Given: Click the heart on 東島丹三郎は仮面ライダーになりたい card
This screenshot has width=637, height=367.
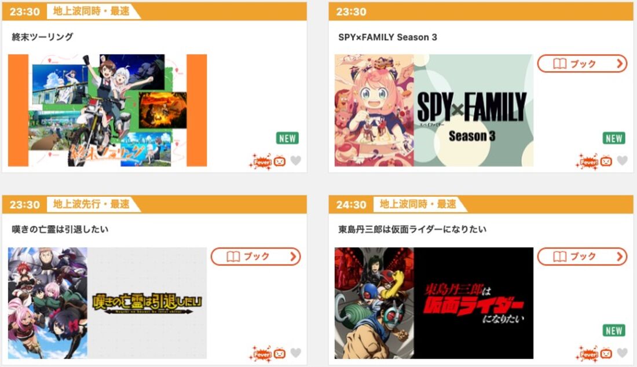Looking at the screenshot, I should tap(623, 353).
